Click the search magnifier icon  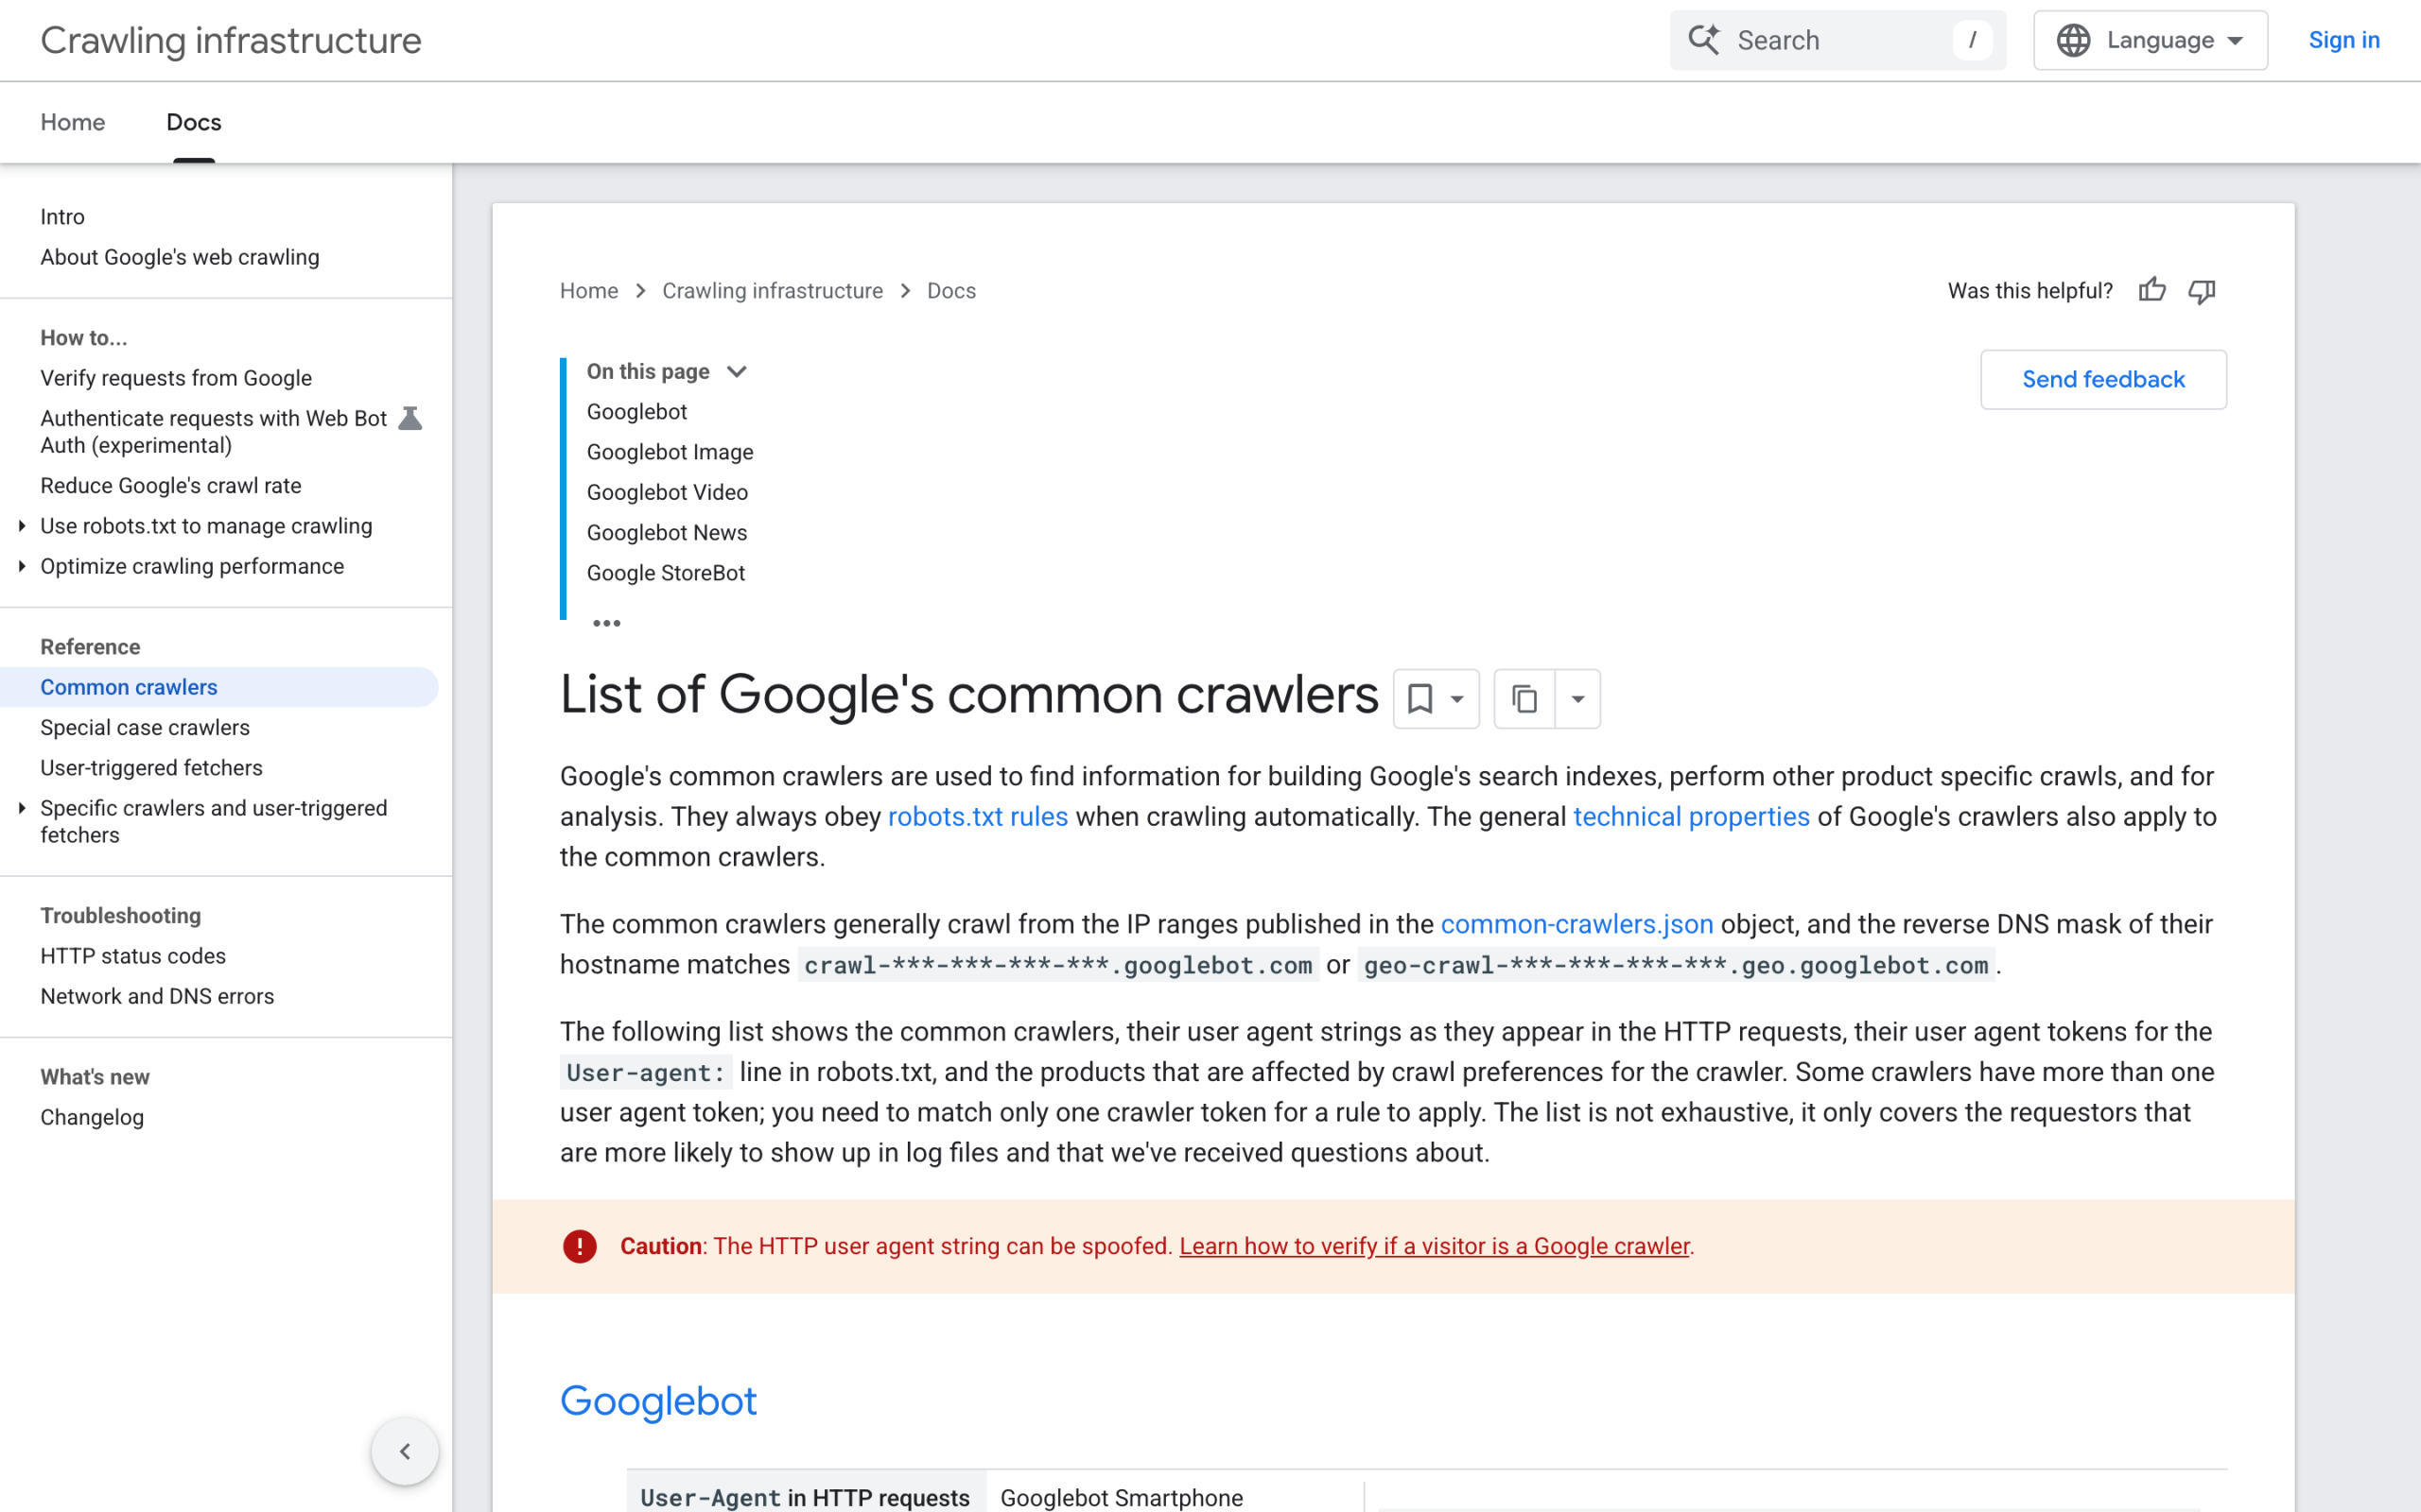click(1704, 40)
